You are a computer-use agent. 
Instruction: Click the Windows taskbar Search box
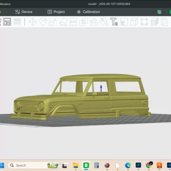pyautogui.click(x=33, y=165)
